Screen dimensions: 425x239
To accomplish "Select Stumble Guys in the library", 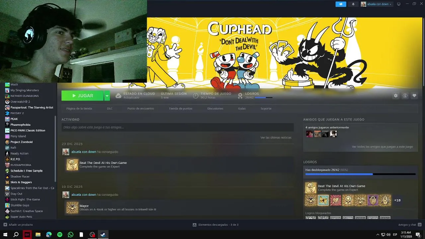I will tap(20, 205).
